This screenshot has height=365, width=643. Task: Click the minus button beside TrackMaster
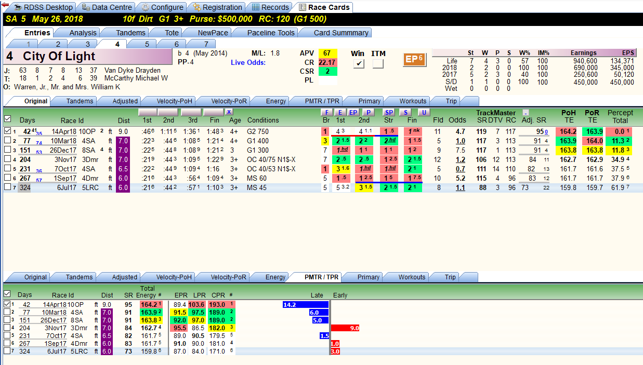(x=526, y=113)
